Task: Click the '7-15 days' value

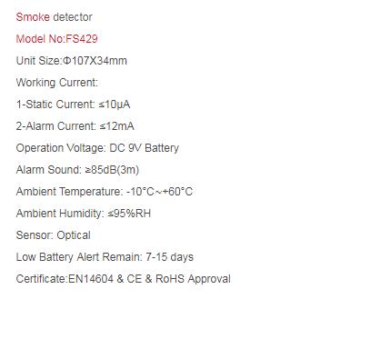Action: [169, 257]
